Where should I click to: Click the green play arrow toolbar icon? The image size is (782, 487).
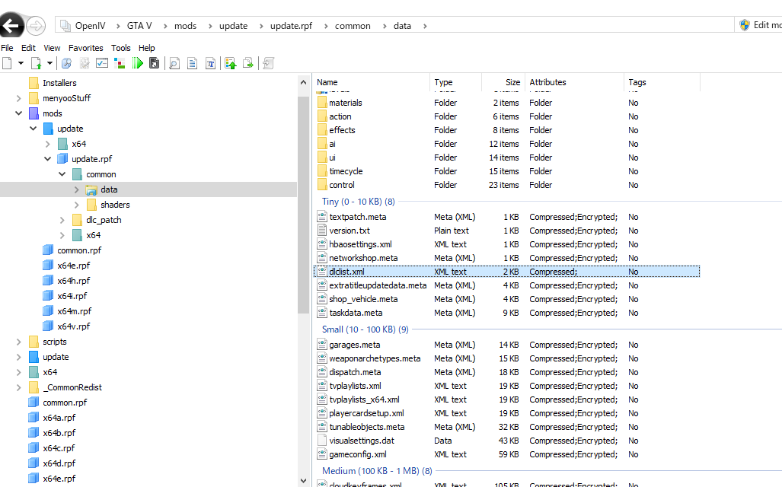[x=137, y=63]
